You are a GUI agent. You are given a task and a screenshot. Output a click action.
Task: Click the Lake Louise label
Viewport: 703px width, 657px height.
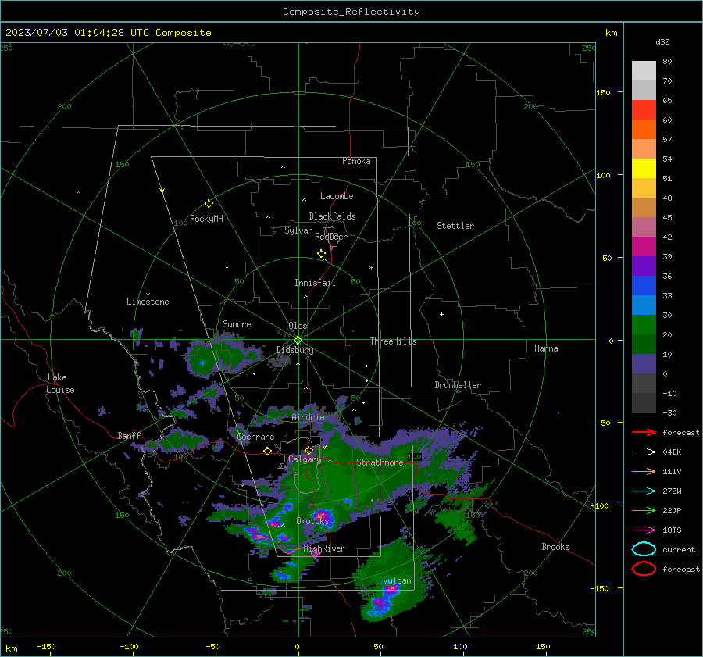click(x=60, y=384)
